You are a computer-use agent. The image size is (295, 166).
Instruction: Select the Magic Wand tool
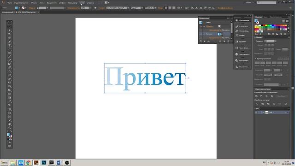10,34
